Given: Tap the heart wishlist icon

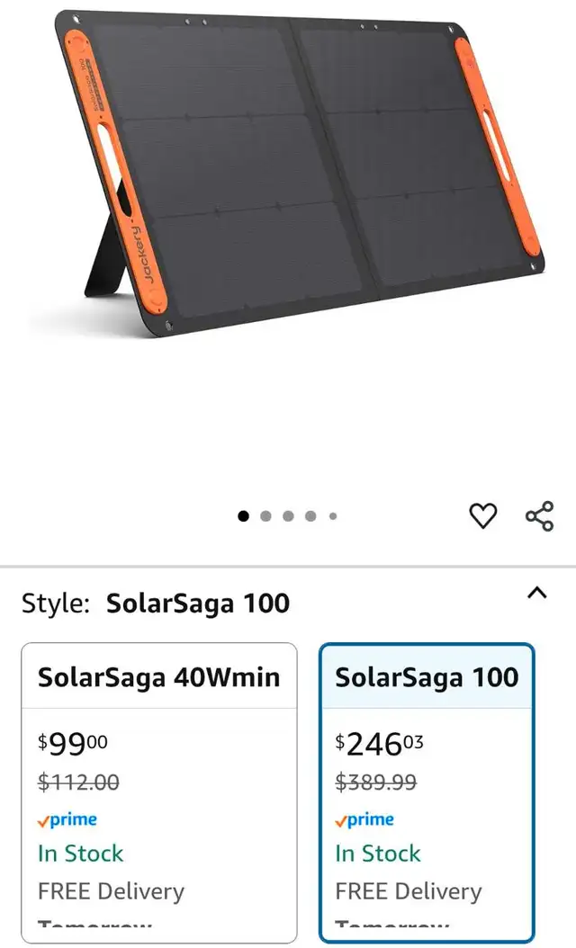Looking at the screenshot, I should (x=482, y=515).
